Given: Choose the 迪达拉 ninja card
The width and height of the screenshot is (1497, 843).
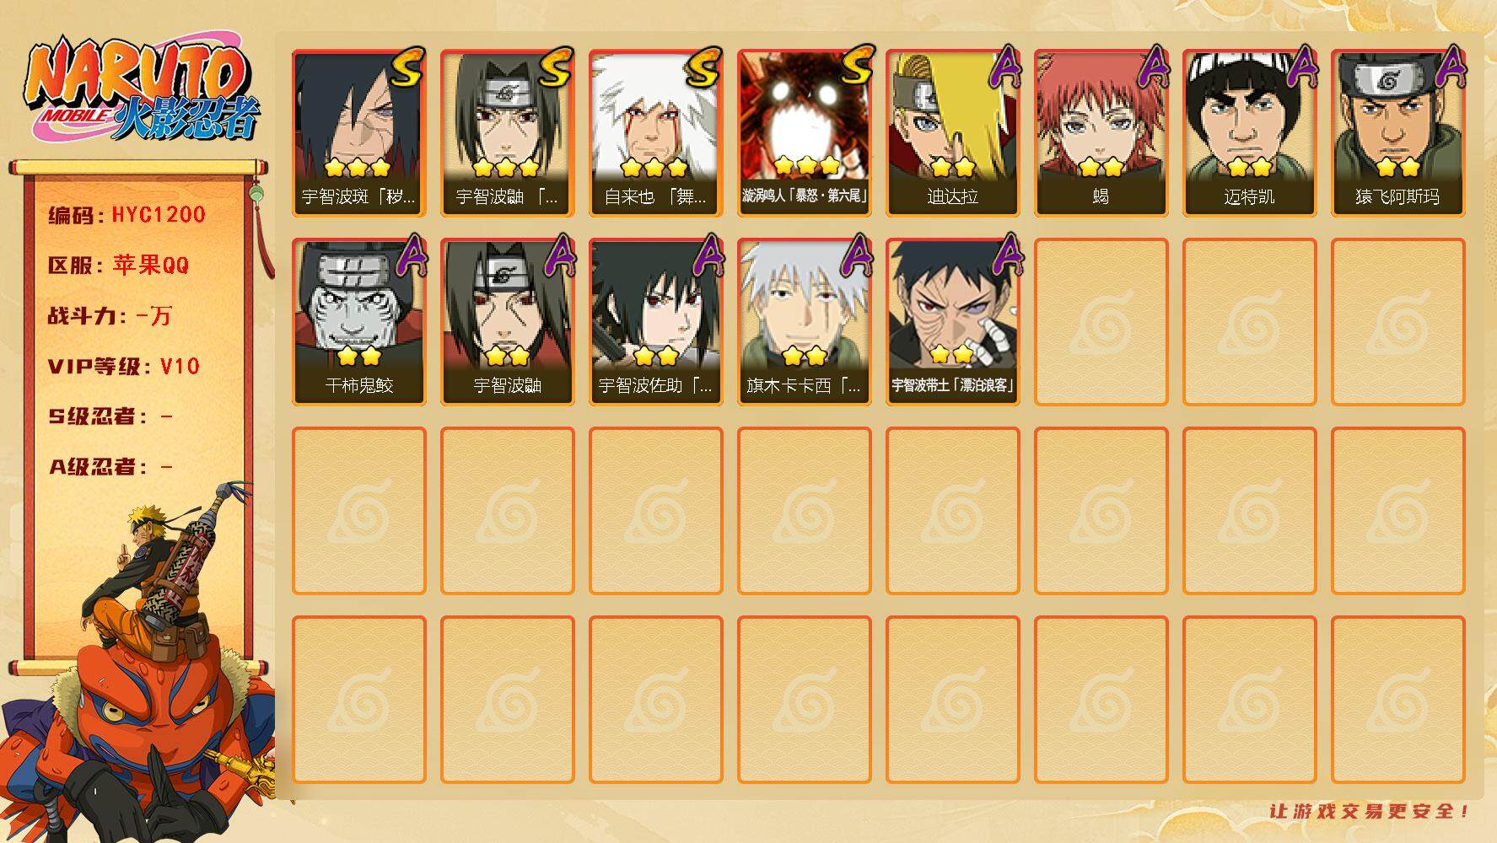Looking at the screenshot, I should [x=952, y=133].
